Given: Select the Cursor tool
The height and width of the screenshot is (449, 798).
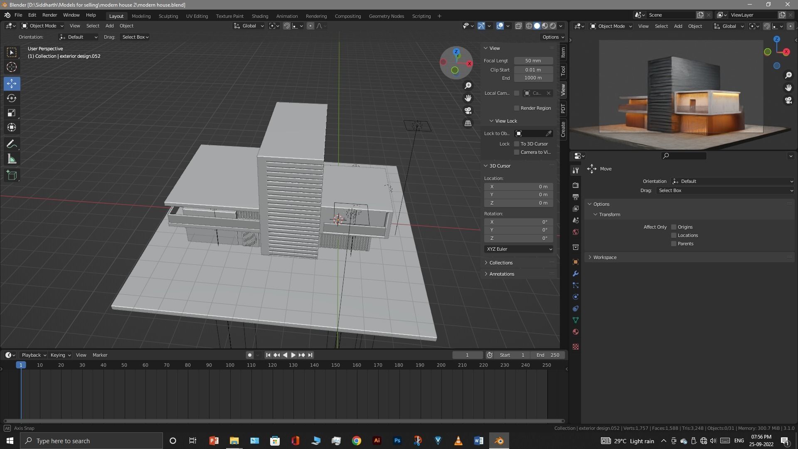Looking at the screenshot, I should 12,67.
